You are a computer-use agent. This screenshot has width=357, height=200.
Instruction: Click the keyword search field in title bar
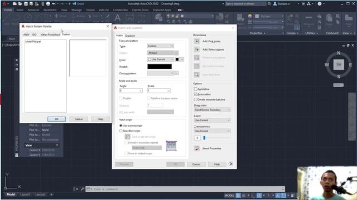(245, 4)
